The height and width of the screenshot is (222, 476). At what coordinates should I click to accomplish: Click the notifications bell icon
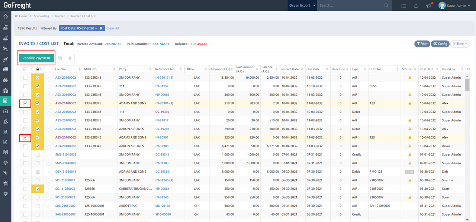[x=416, y=6]
